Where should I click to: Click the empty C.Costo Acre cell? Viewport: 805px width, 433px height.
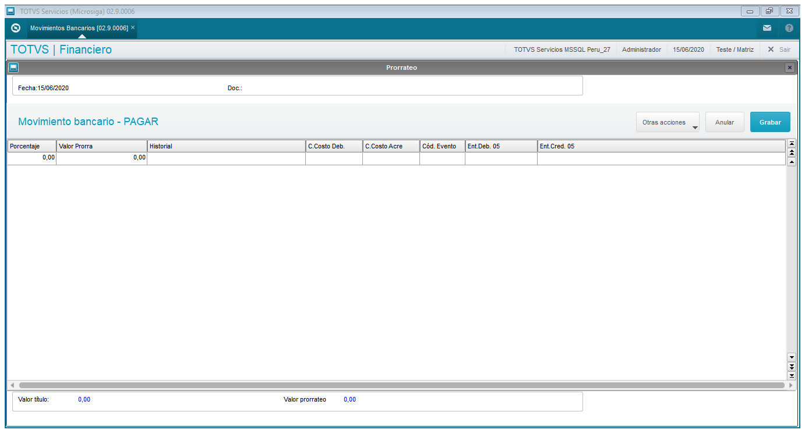(391, 158)
